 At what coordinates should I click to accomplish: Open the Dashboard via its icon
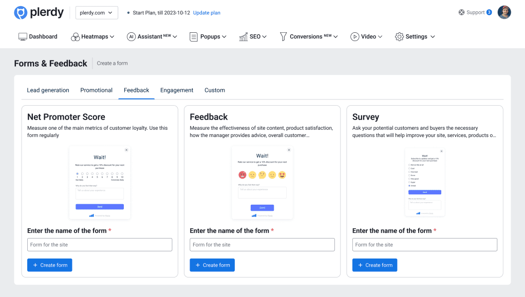click(23, 36)
